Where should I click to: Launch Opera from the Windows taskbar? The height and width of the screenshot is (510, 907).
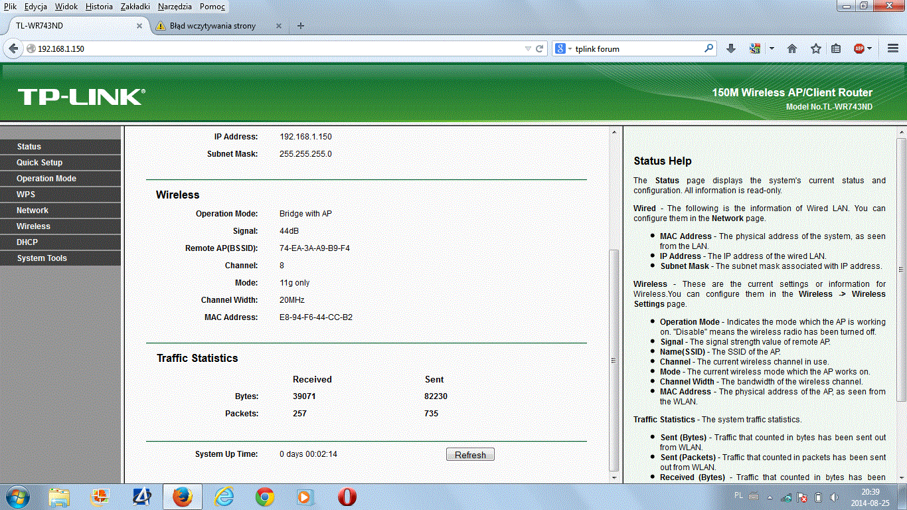347,497
